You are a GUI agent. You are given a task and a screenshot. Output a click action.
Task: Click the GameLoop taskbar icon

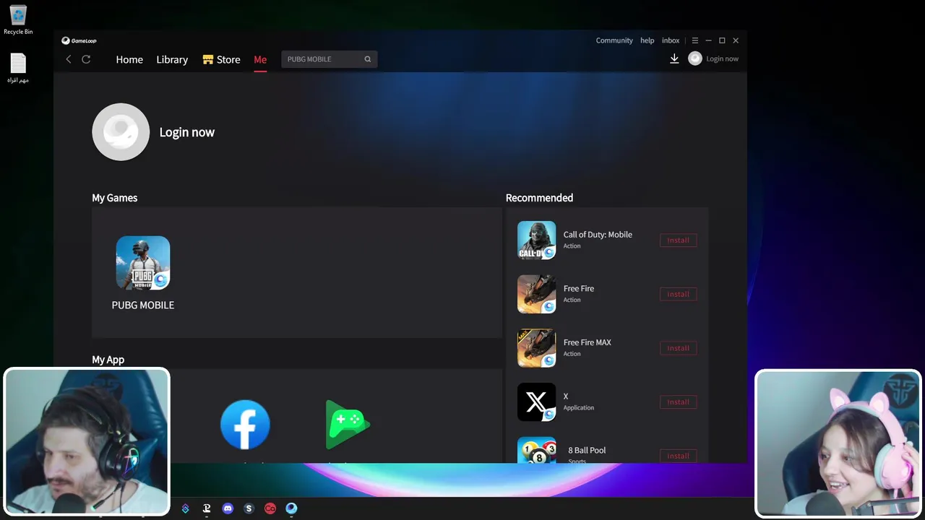[x=291, y=508]
